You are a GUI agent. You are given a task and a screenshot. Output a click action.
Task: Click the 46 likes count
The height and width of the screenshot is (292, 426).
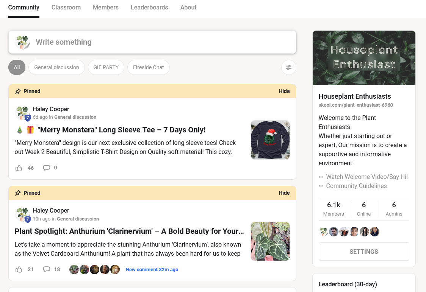[31, 168]
